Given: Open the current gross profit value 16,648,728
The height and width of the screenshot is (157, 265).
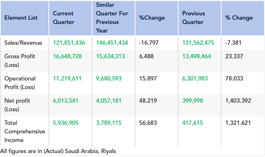Looking at the screenshot, I should click(68, 57).
